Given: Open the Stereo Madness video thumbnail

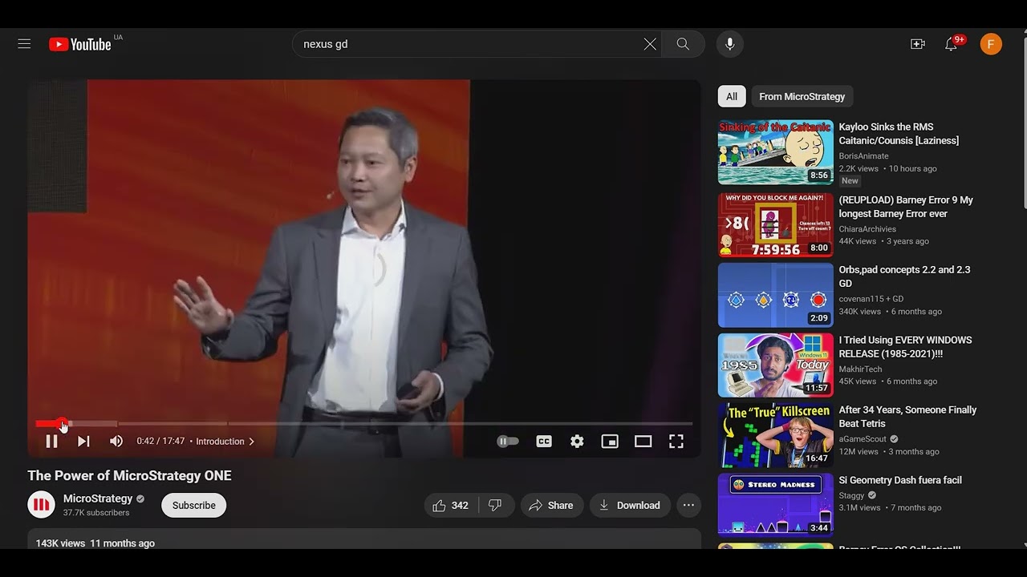Looking at the screenshot, I should pyautogui.click(x=776, y=506).
